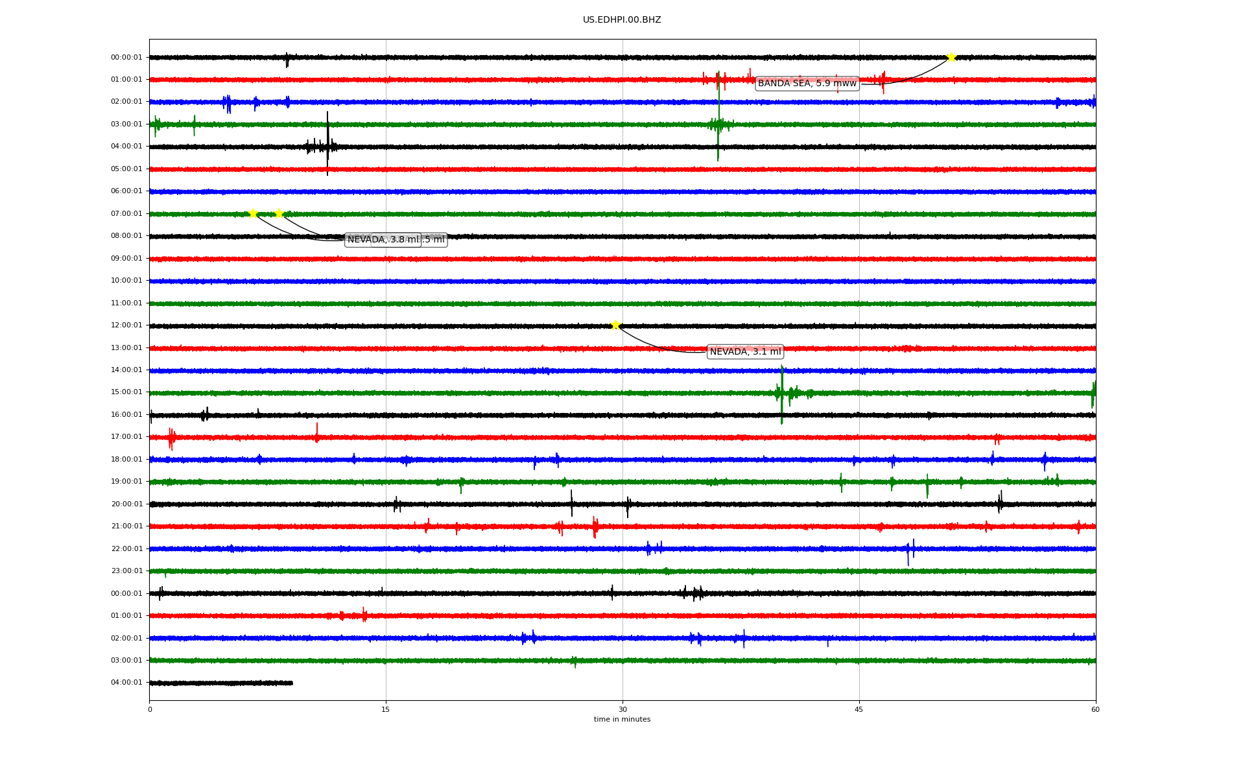Click the bottommost 04:00:01 time label
This screenshot has height=778, width=1245.
(x=126, y=683)
